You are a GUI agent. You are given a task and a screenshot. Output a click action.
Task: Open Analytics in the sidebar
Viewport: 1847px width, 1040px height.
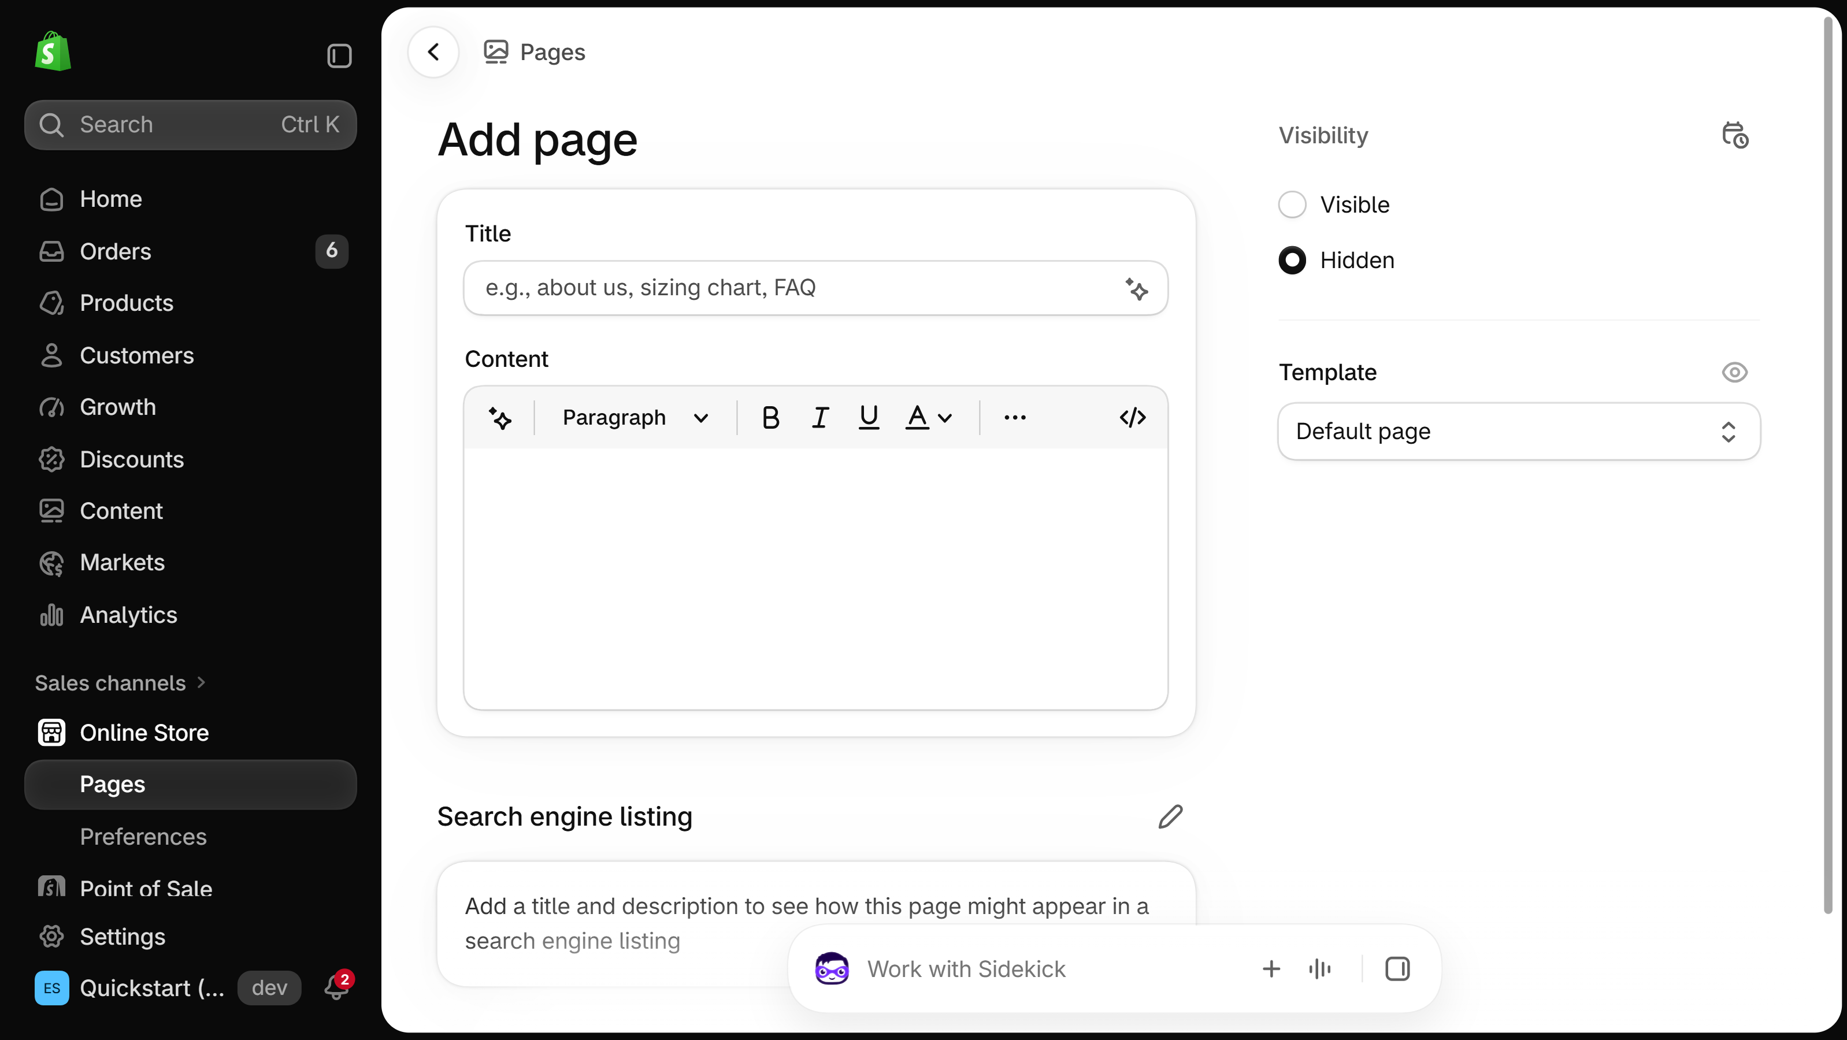(x=190, y=615)
